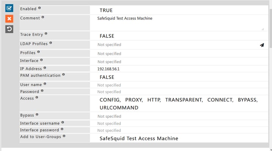This screenshot has height=151, width=272.
Task: Show info icon next to Enabled
Action: pos(39,8)
